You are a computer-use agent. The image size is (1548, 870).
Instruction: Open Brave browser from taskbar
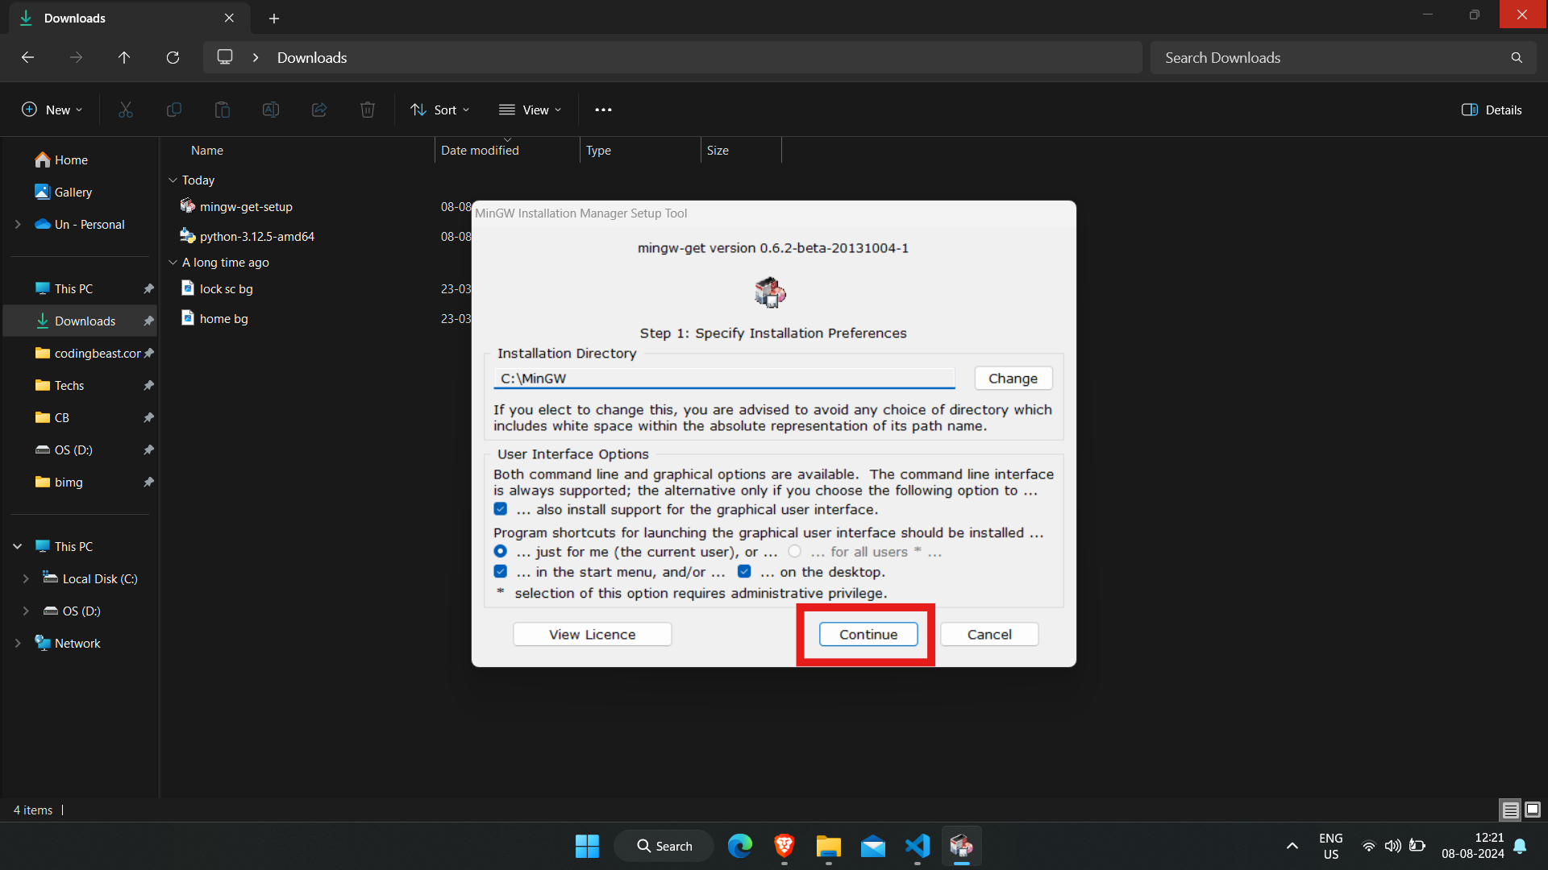[784, 846]
